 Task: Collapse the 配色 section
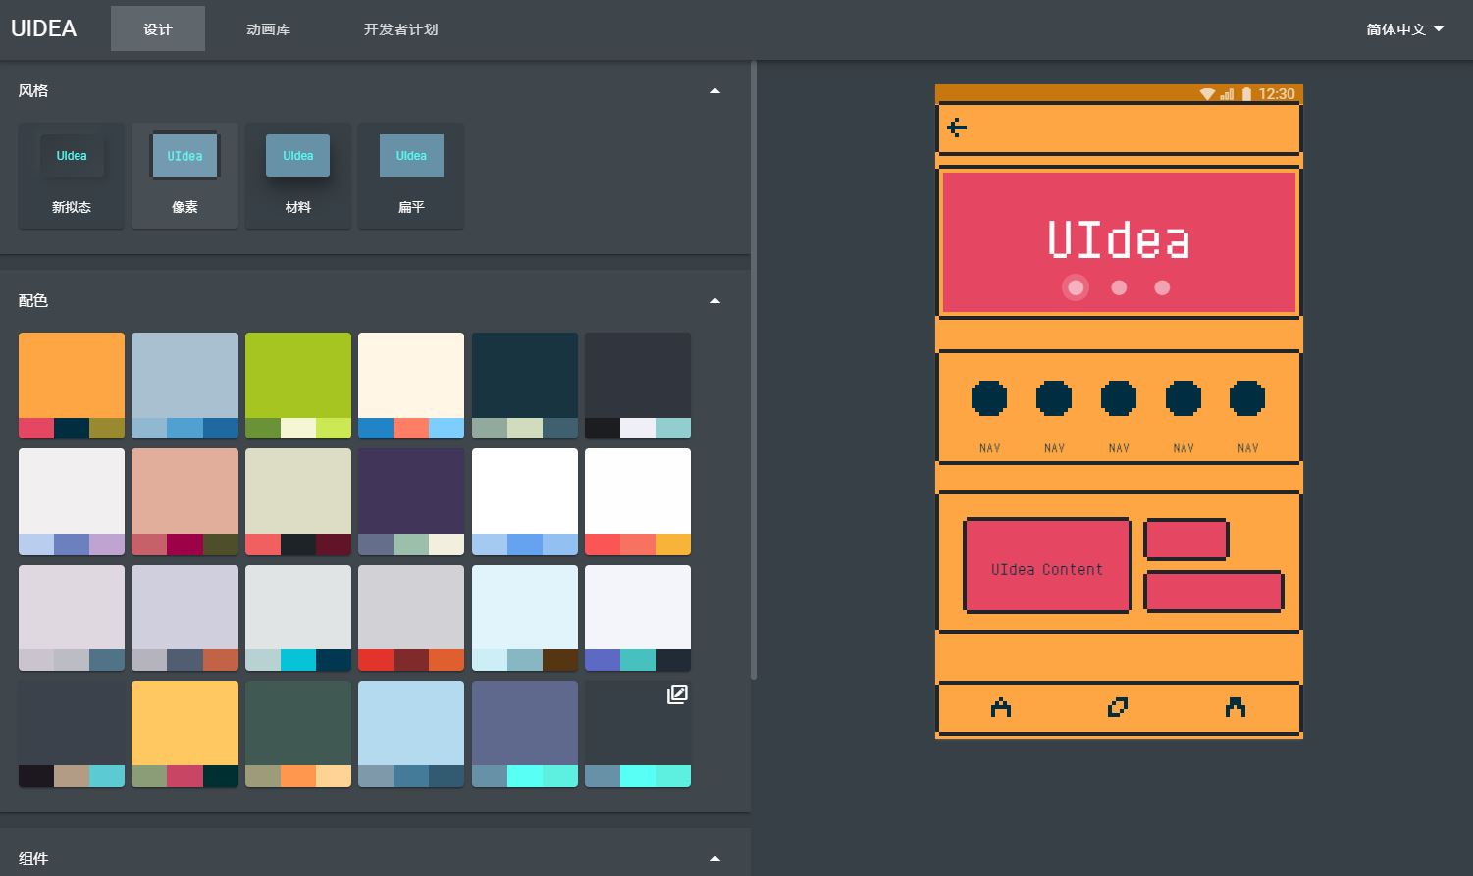[x=715, y=301]
